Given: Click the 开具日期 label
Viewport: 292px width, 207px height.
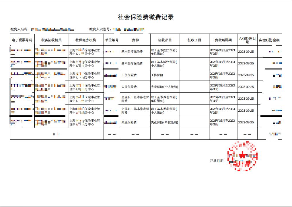Looking at the screenshot, I should coord(217,161).
